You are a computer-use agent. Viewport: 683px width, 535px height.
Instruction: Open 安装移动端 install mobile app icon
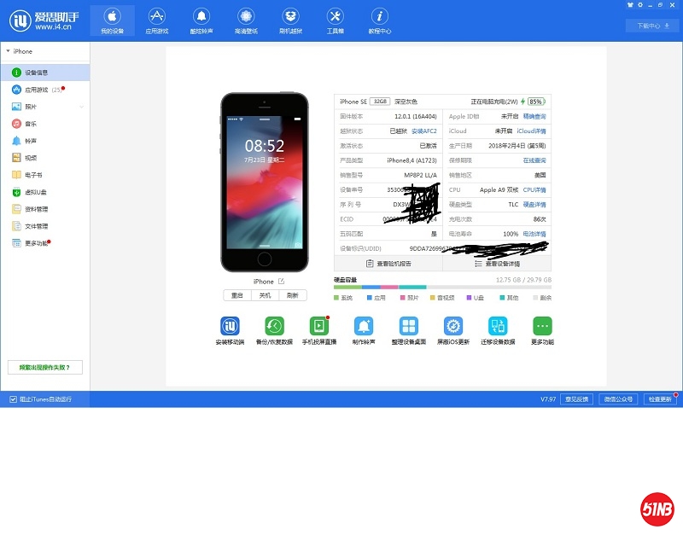click(x=230, y=327)
